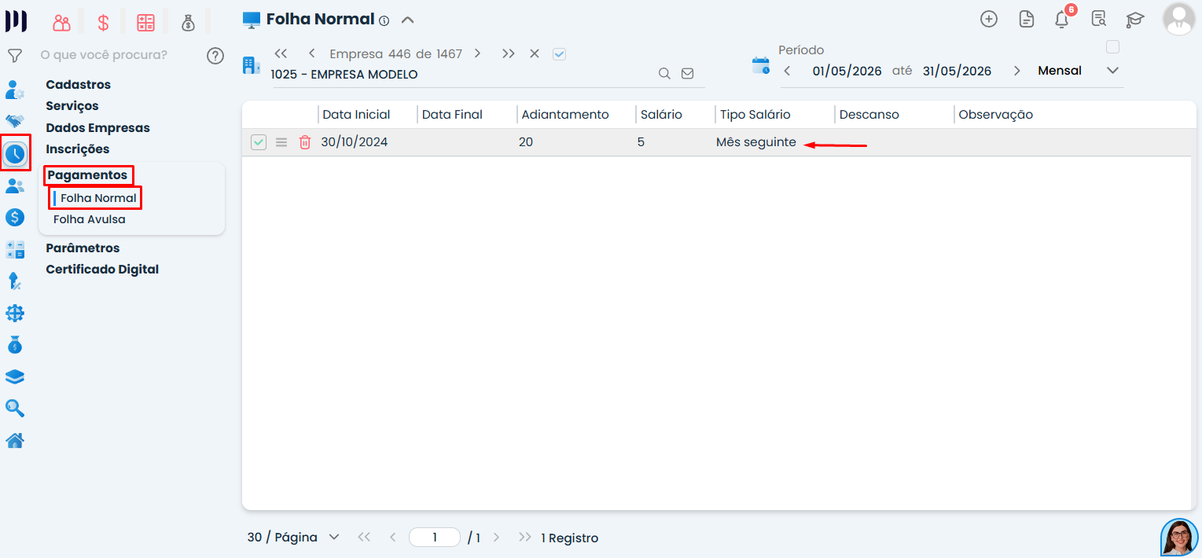Go to next company arrow
Screen dimensions: 1202x558
click(477, 53)
